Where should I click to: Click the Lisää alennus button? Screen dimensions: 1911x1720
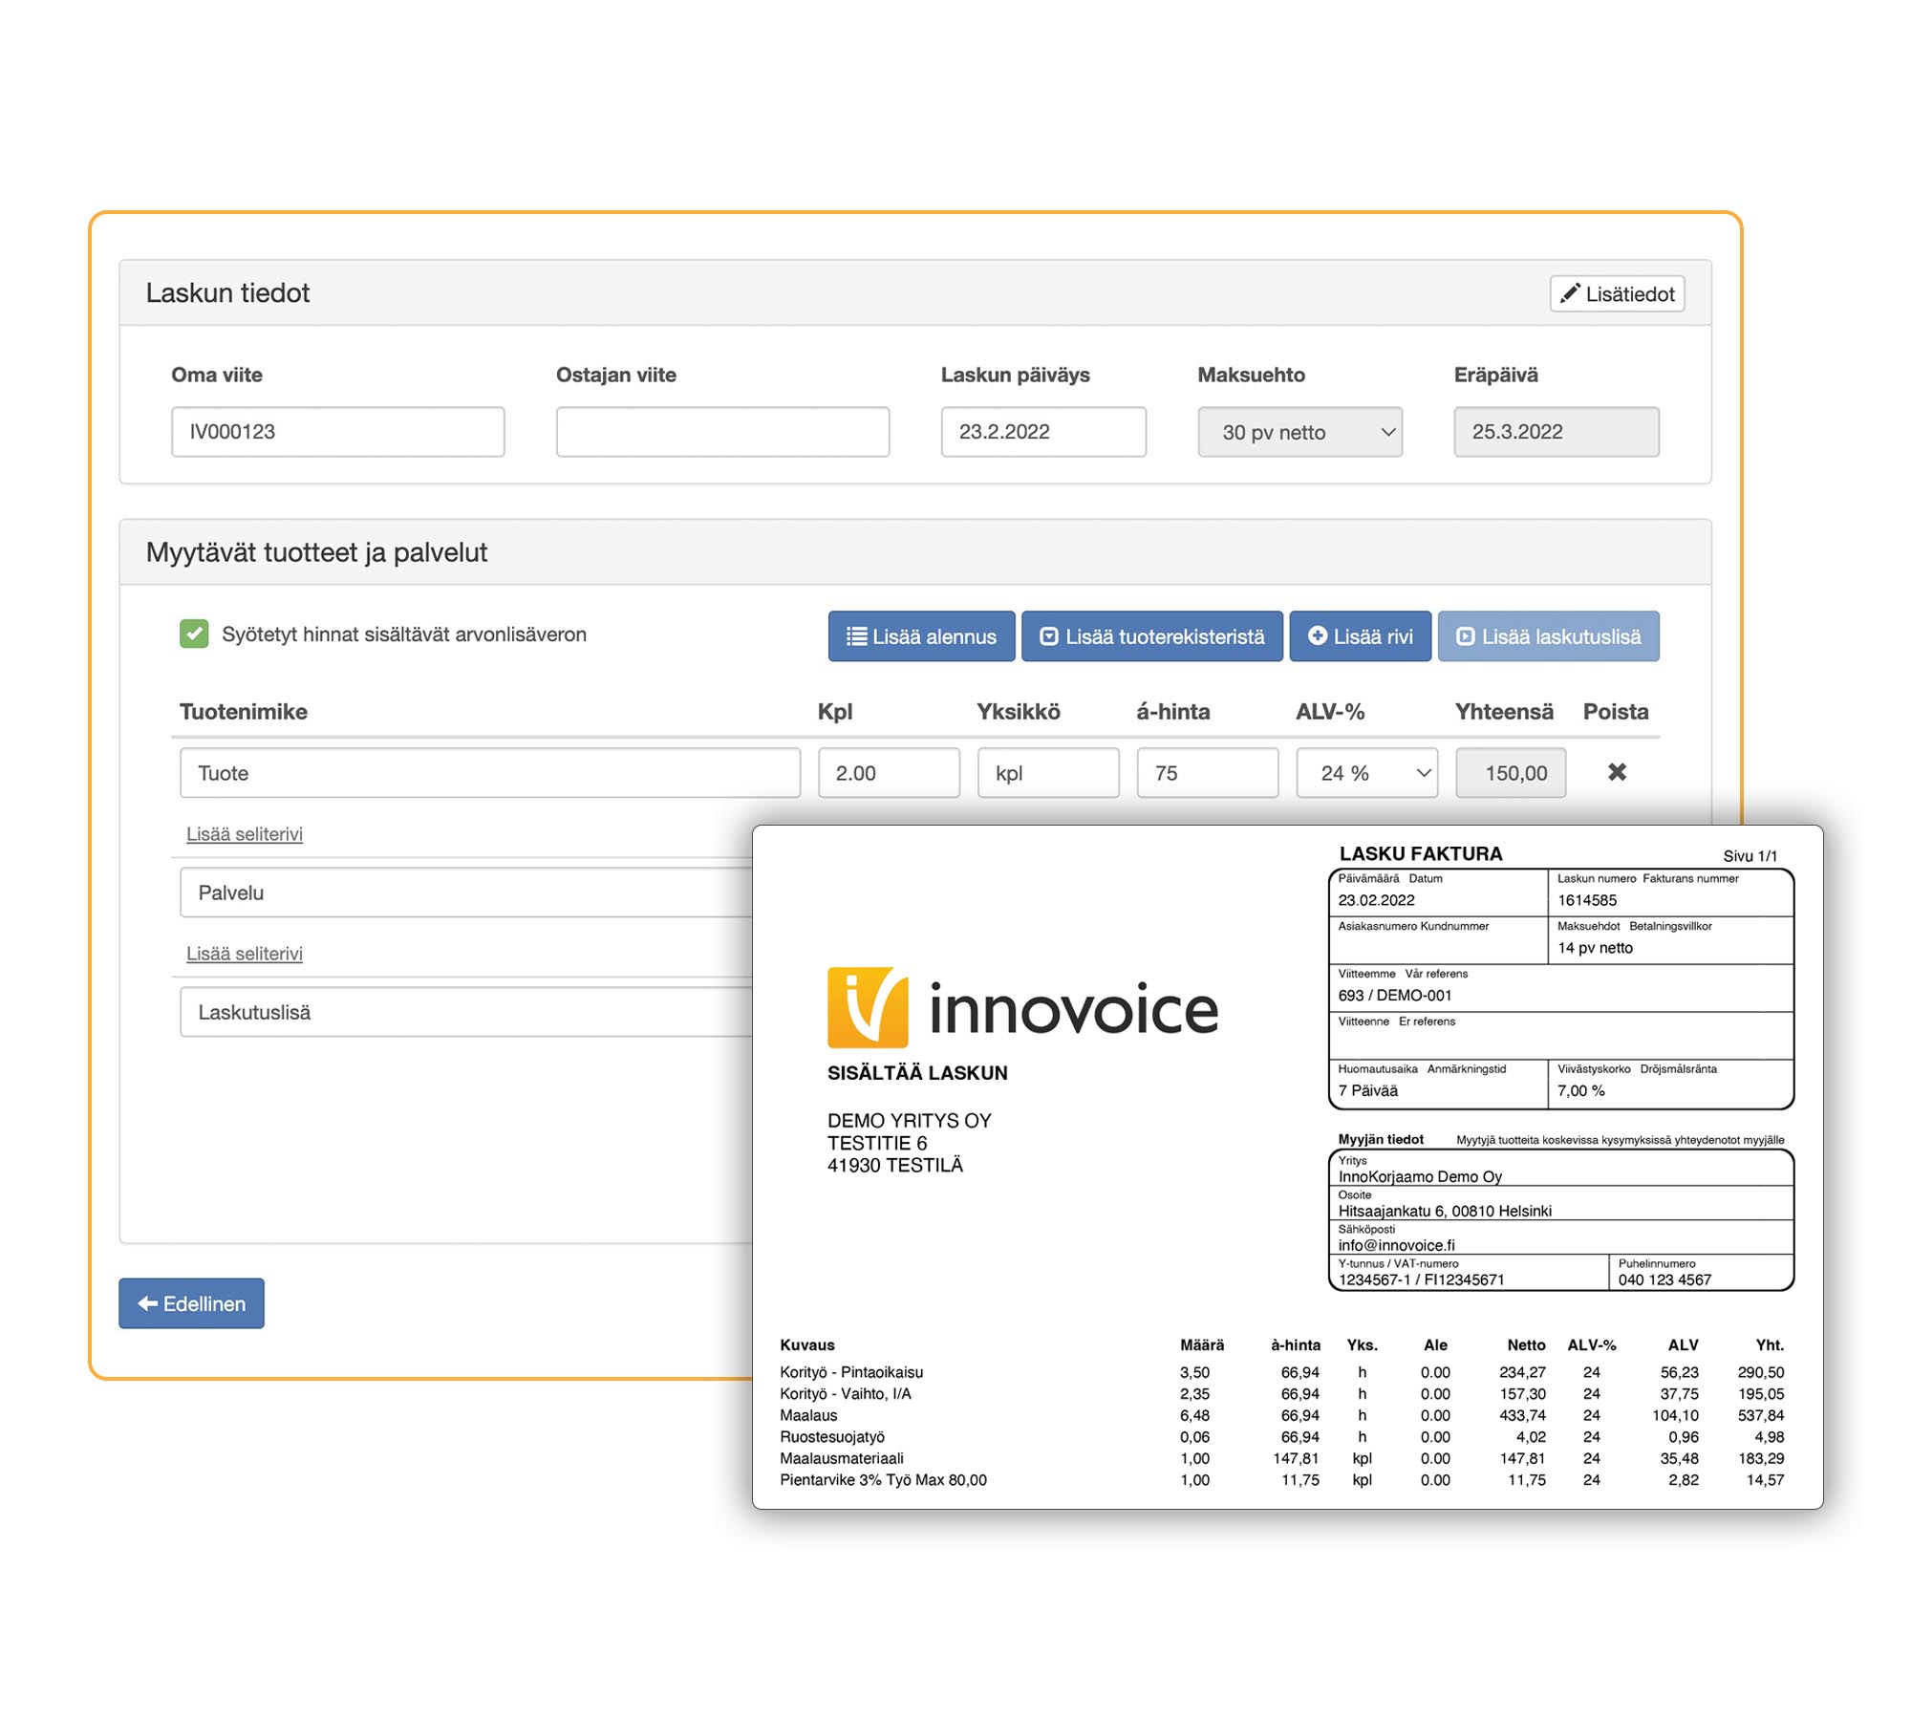pos(921,636)
